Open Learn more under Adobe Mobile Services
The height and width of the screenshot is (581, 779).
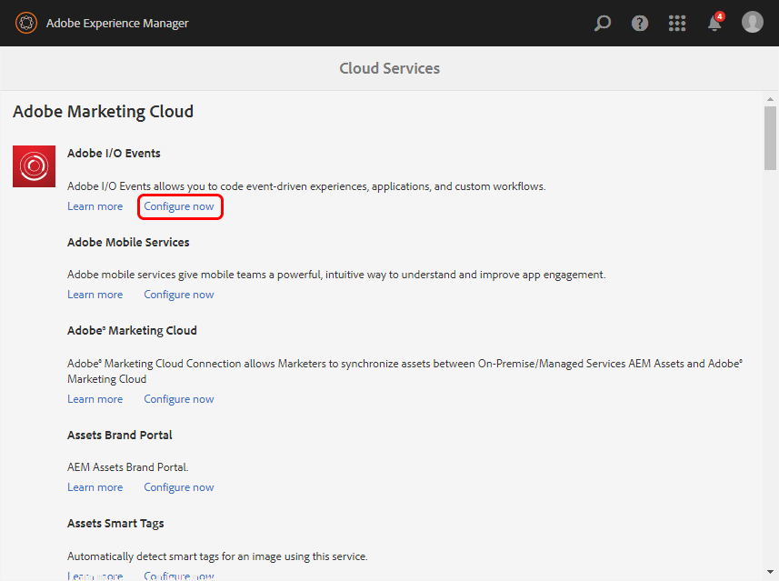95,295
